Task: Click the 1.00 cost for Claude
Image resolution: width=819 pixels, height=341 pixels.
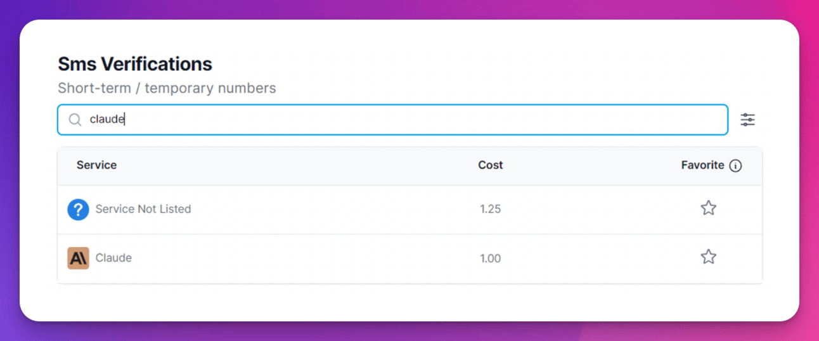Action: 490,259
